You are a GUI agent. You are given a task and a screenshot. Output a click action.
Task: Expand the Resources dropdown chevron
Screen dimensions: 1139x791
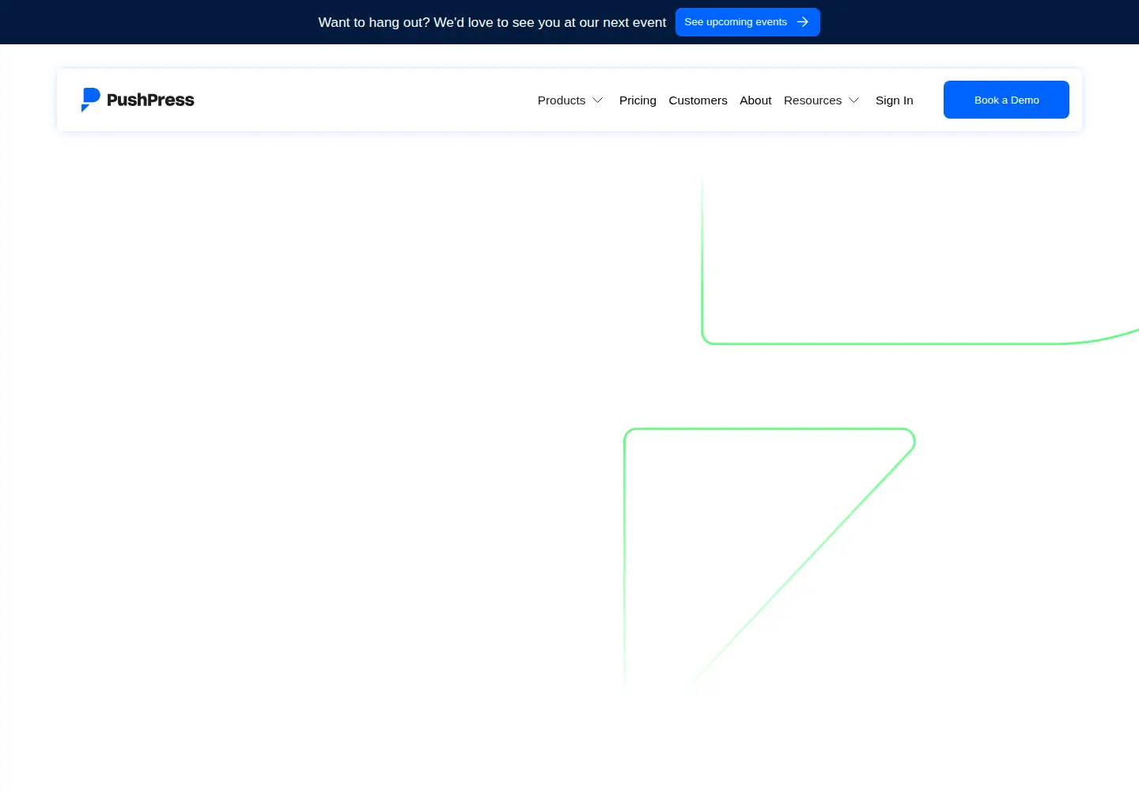[853, 100]
